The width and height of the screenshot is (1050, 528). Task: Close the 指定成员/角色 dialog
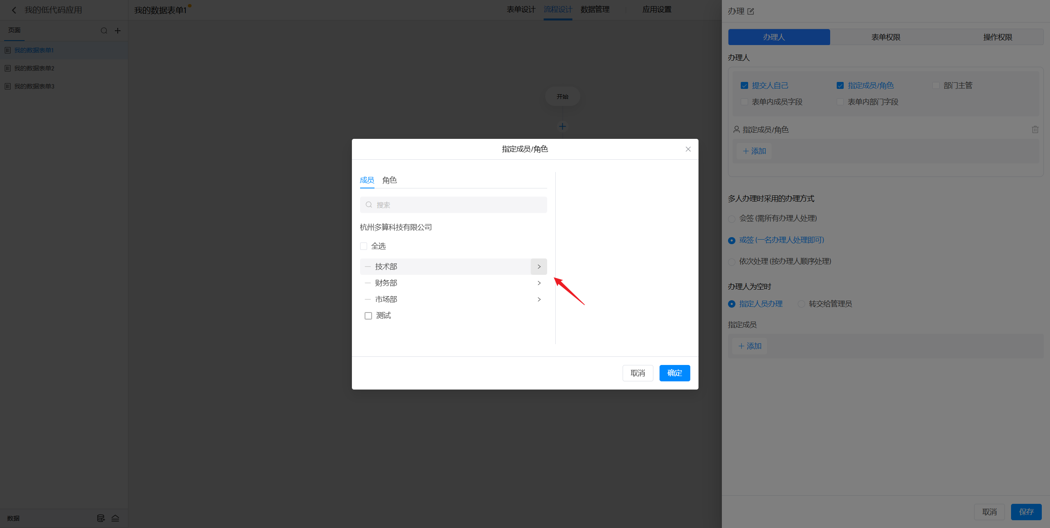click(x=688, y=149)
